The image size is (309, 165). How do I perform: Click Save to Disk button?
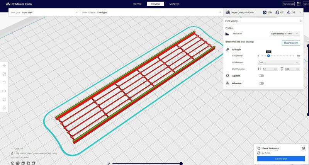(281, 159)
